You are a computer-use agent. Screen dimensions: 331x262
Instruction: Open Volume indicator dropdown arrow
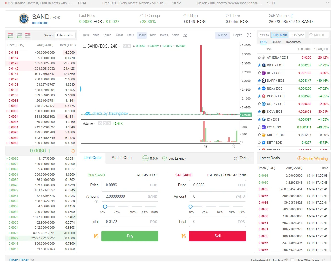coord(95,123)
